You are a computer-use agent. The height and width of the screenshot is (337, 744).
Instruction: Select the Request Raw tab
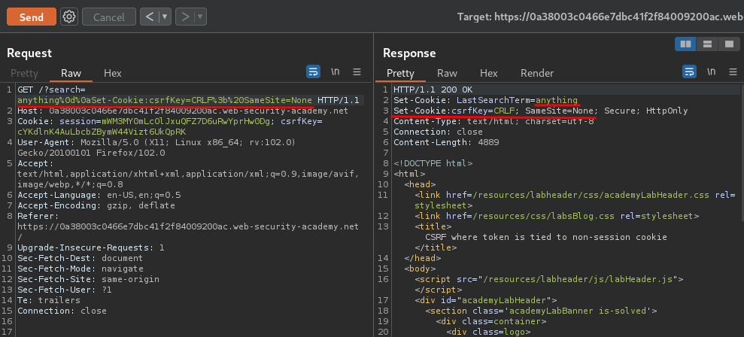click(x=71, y=73)
